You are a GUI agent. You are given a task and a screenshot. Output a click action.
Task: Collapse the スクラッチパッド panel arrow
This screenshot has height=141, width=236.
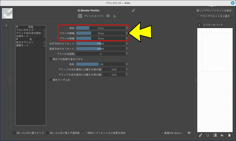click(200, 25)
